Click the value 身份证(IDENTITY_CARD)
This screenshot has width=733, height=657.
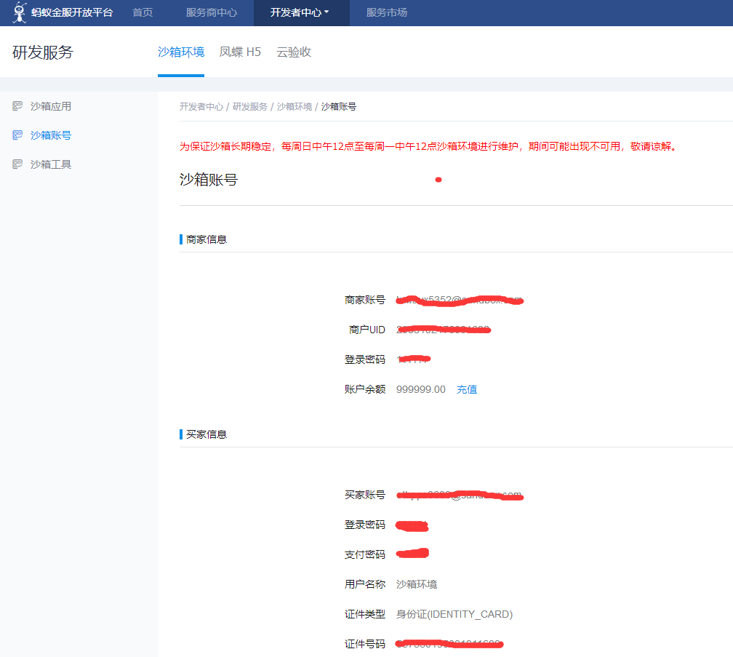point(454,615)
